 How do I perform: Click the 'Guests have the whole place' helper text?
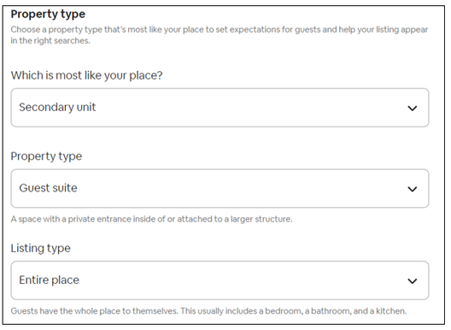pyautogui.click(x=208, y=311)
